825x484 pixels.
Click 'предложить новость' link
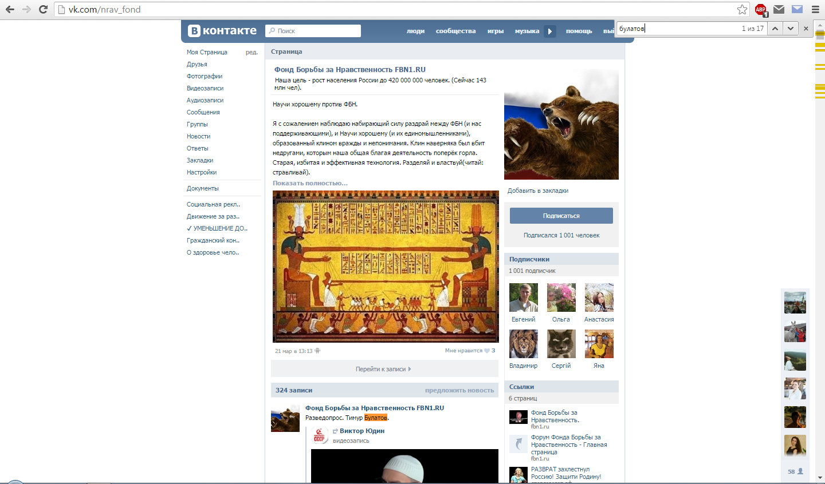coord(459,390)
